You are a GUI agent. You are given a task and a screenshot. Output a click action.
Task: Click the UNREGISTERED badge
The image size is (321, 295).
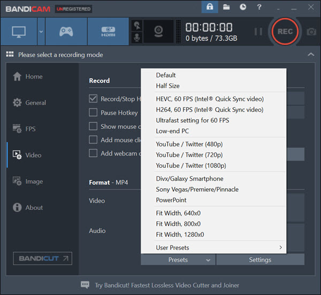point(73,9)
